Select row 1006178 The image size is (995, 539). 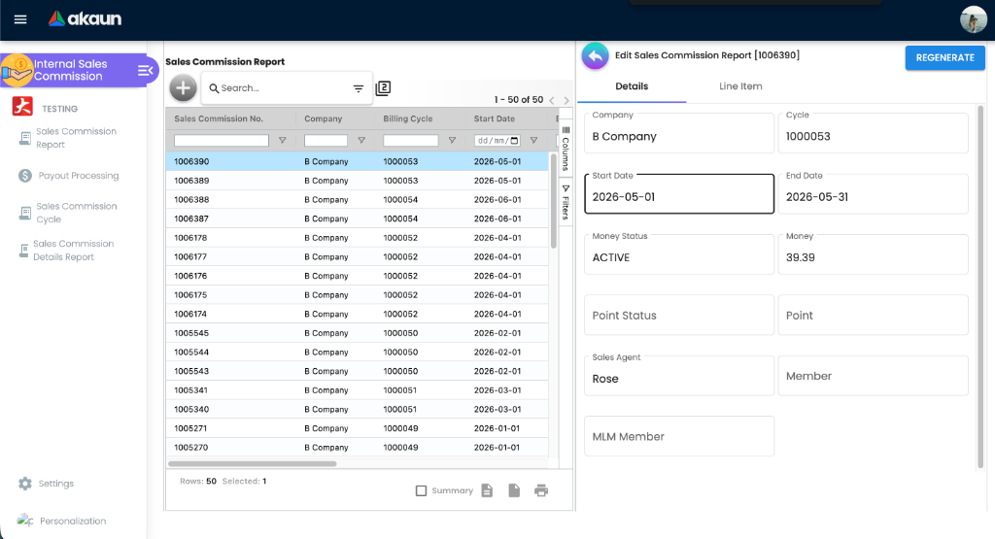[x=358, y=238]
